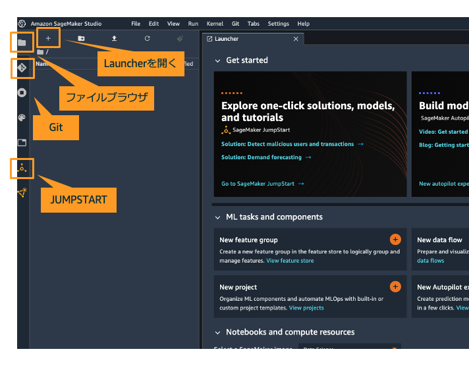Open Blog: Getting started link
This screenshot has height=368, width=469.
[x=443, y=145]
